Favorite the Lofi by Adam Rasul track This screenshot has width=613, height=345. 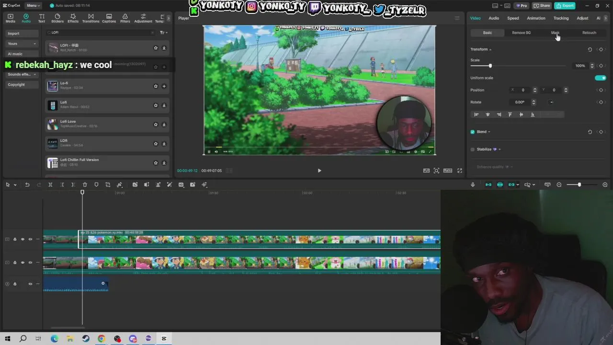click(156, 105)
